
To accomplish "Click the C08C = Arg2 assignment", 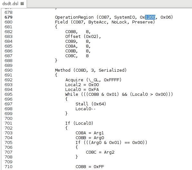I will click(100, 152).
